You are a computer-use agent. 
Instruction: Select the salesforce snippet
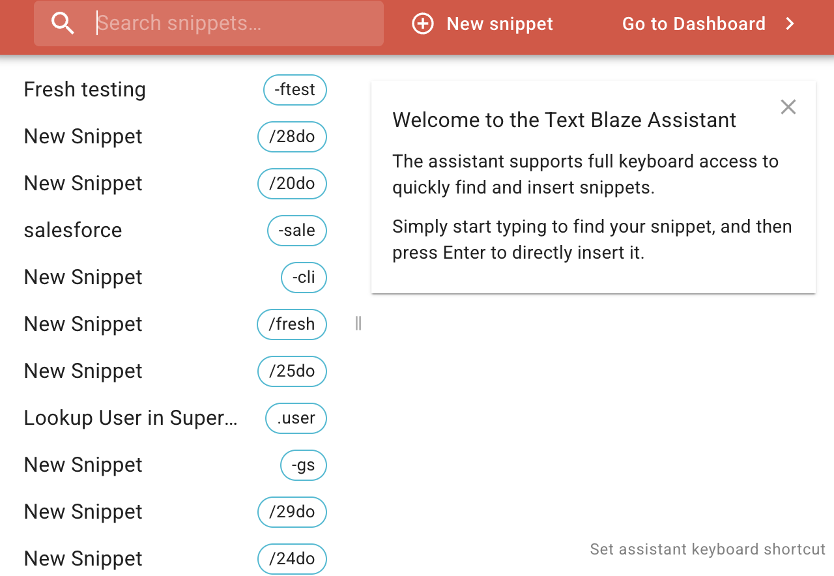73,231
